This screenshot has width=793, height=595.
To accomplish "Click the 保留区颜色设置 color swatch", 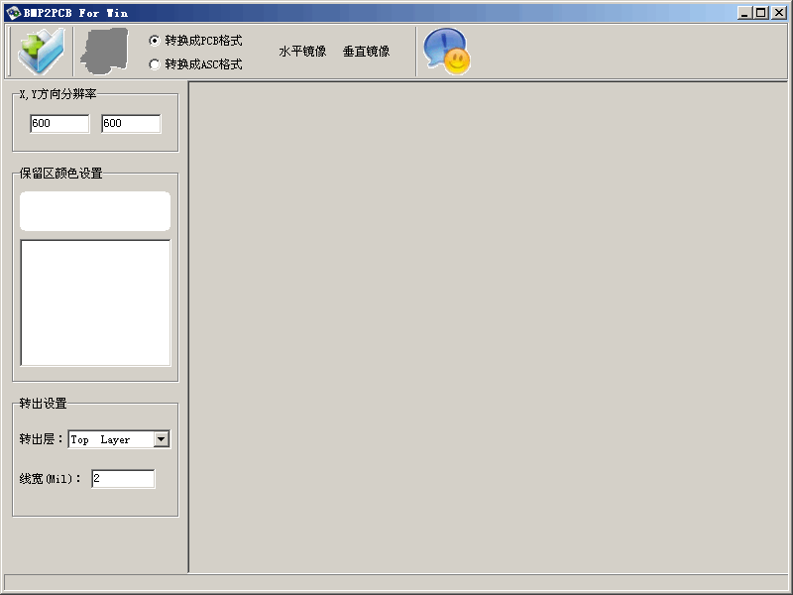I will click(94, 211).
